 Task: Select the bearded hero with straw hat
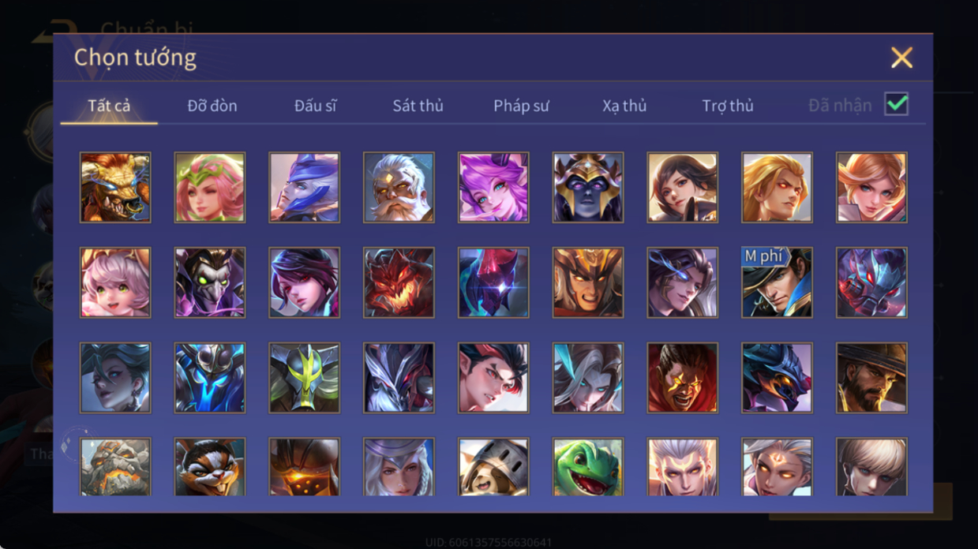point(871,378)
